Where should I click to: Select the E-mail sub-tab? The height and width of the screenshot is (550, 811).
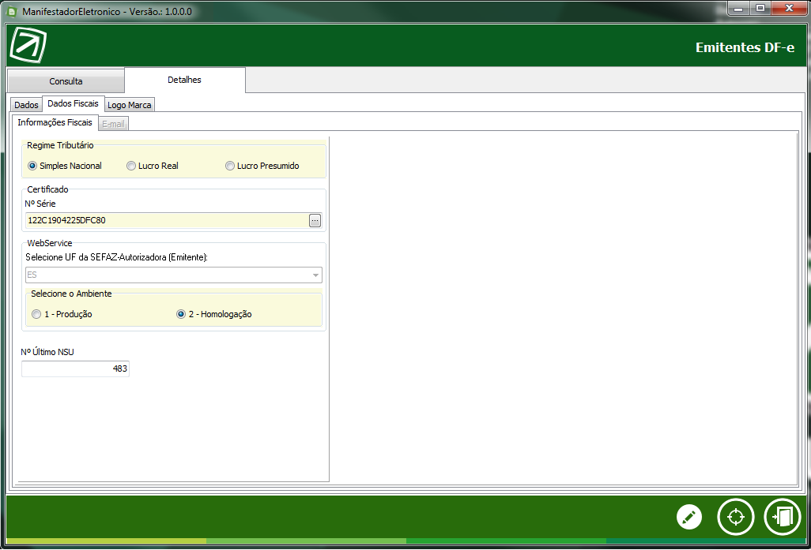pos(113,124)
